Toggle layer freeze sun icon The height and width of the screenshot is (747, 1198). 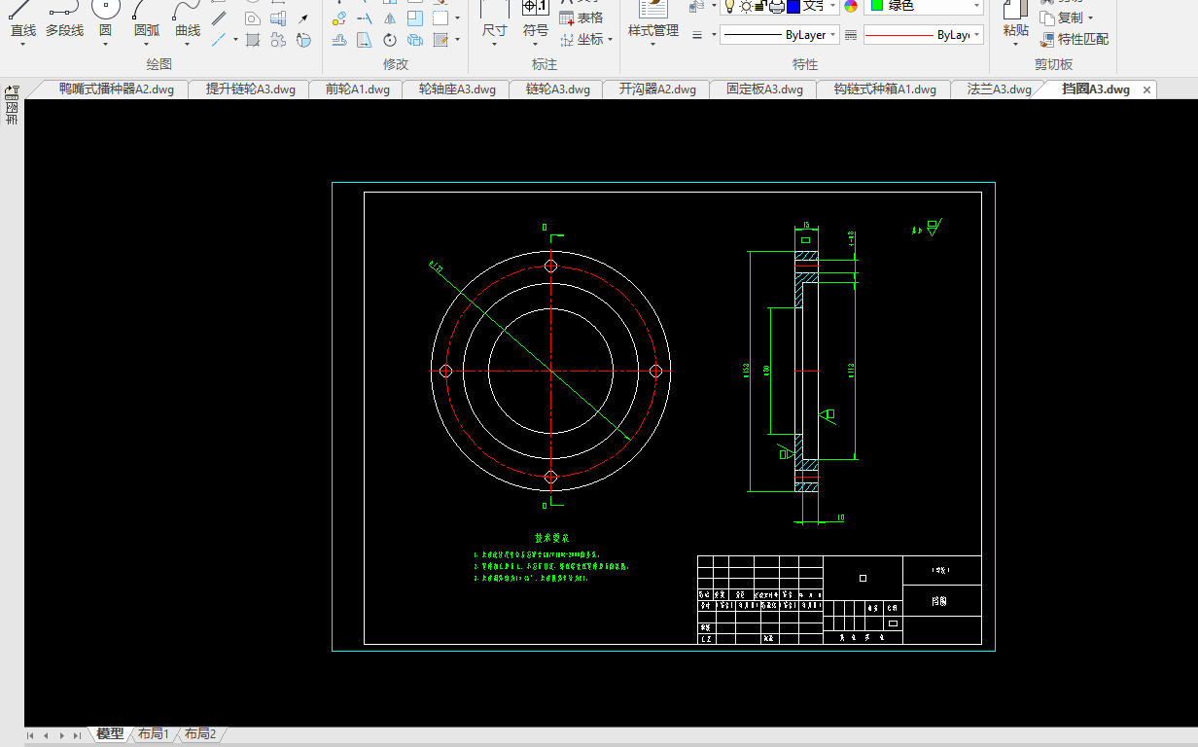coord(745,6)
